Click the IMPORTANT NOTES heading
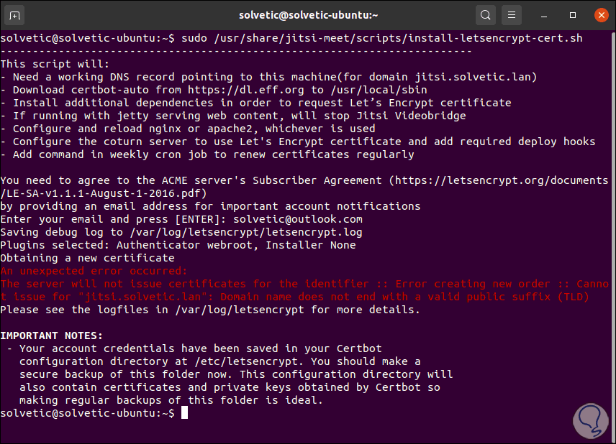The height and width of the screenshot is (444, 616). pos(52,336)
